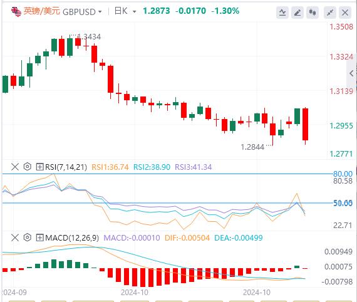Click the RSI(7,14,21) label
This screenshot has width=357, height=302.
point(66,167)
